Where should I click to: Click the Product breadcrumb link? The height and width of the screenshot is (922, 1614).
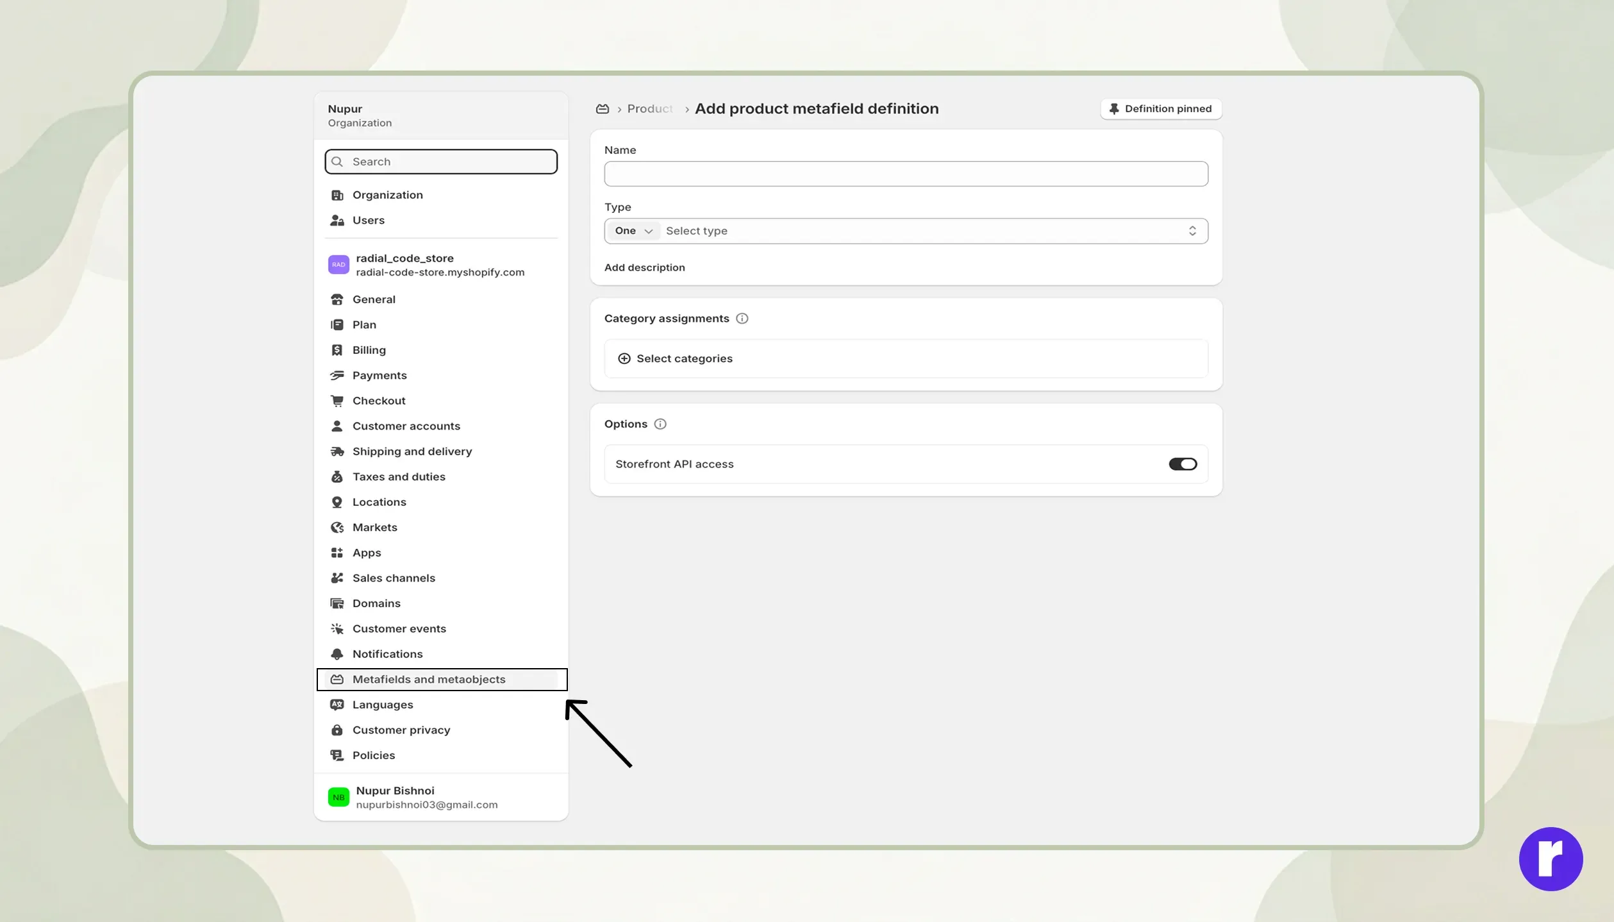coord(650,109)
